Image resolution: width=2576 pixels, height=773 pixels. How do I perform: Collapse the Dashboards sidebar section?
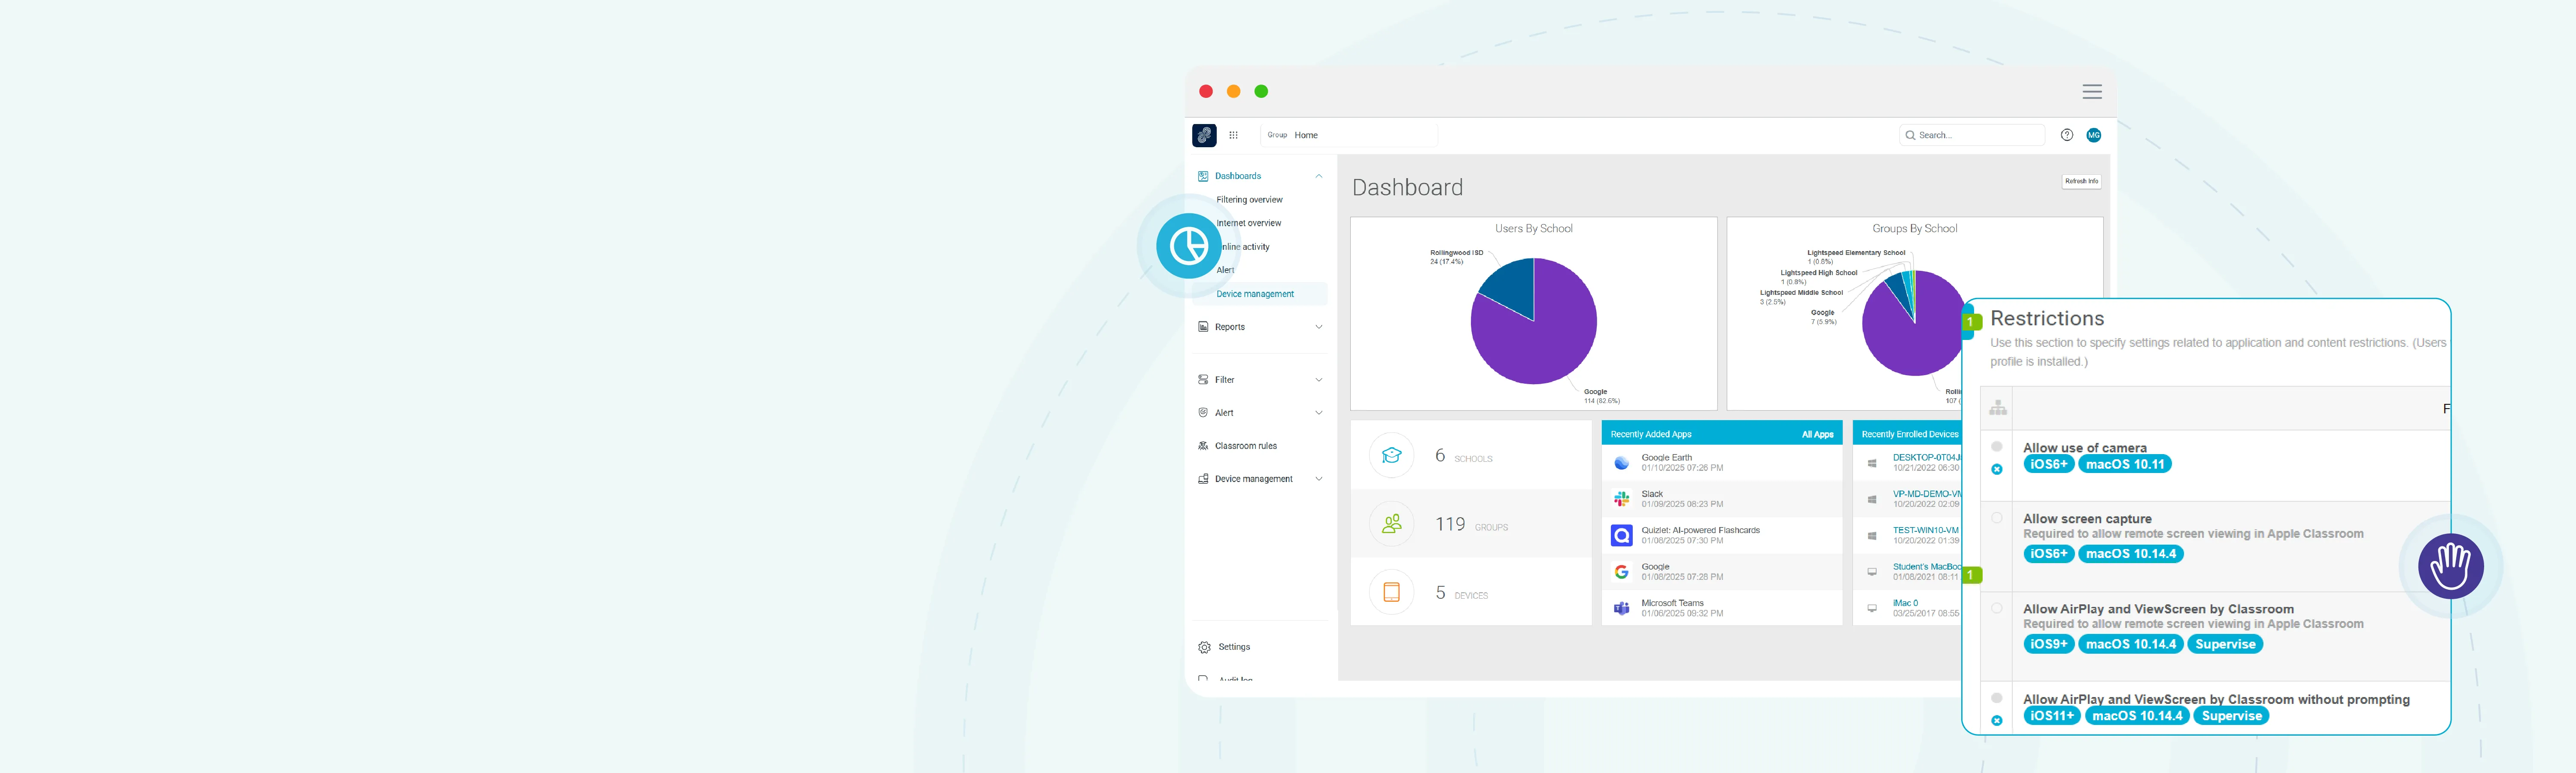[1318, 176]
